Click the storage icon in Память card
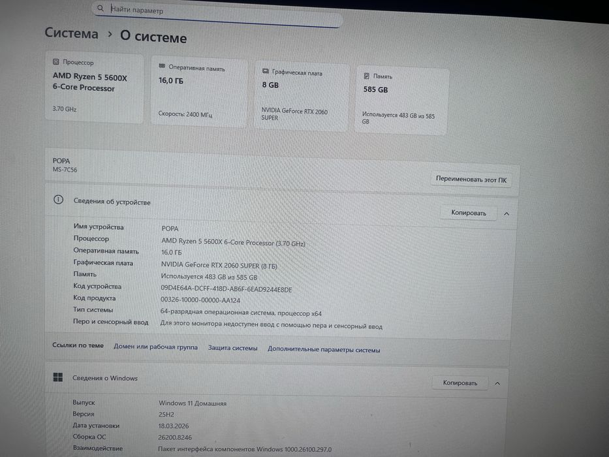 [x=367, y=76]
